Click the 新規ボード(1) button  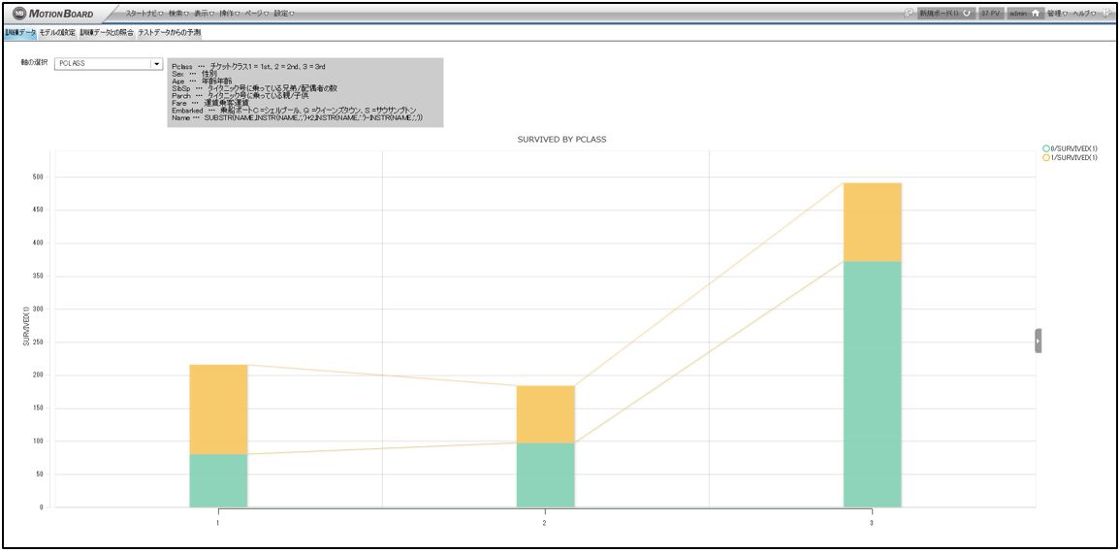940,14
